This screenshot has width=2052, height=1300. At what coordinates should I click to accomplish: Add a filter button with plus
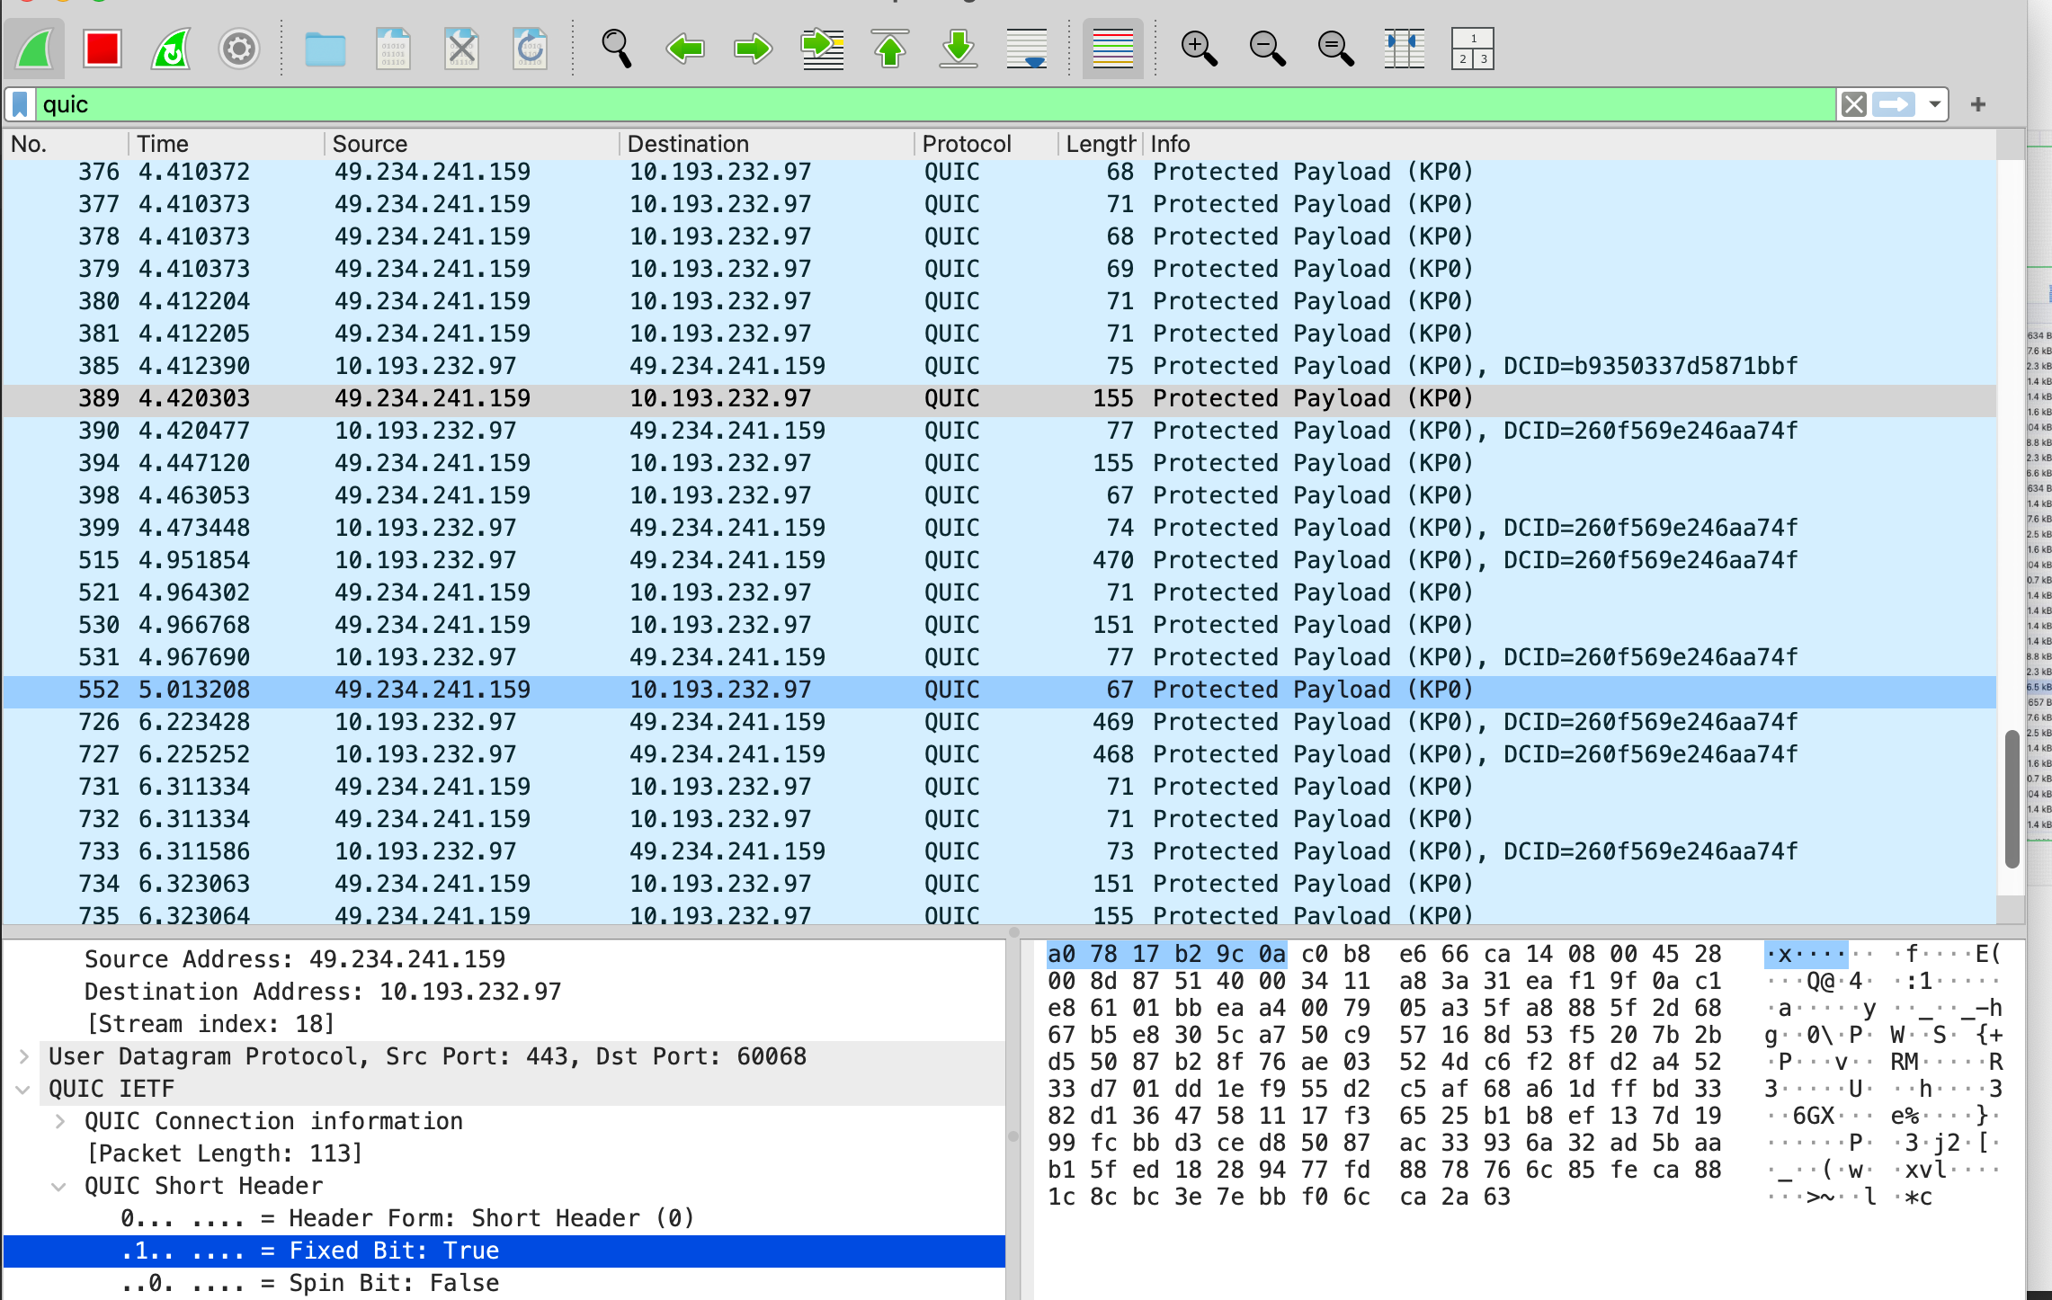click(1977, 104)
